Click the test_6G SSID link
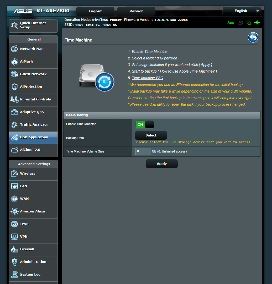The height and width of the screenshot is (284, 272). coord(110,25)
